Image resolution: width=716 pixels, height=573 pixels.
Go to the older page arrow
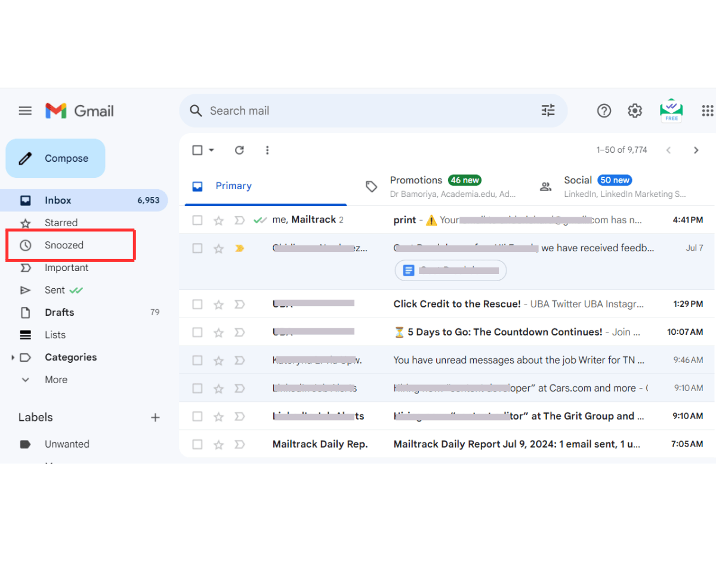click(x=696, y=150)
